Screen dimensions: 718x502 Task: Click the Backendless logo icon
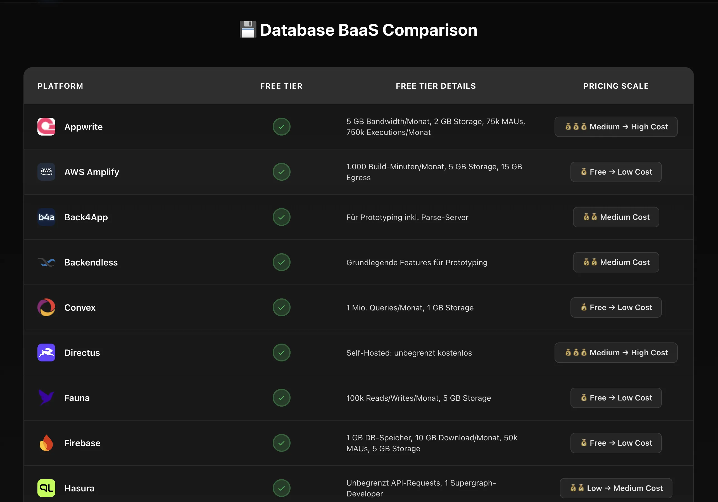click(x=46, y=262)
